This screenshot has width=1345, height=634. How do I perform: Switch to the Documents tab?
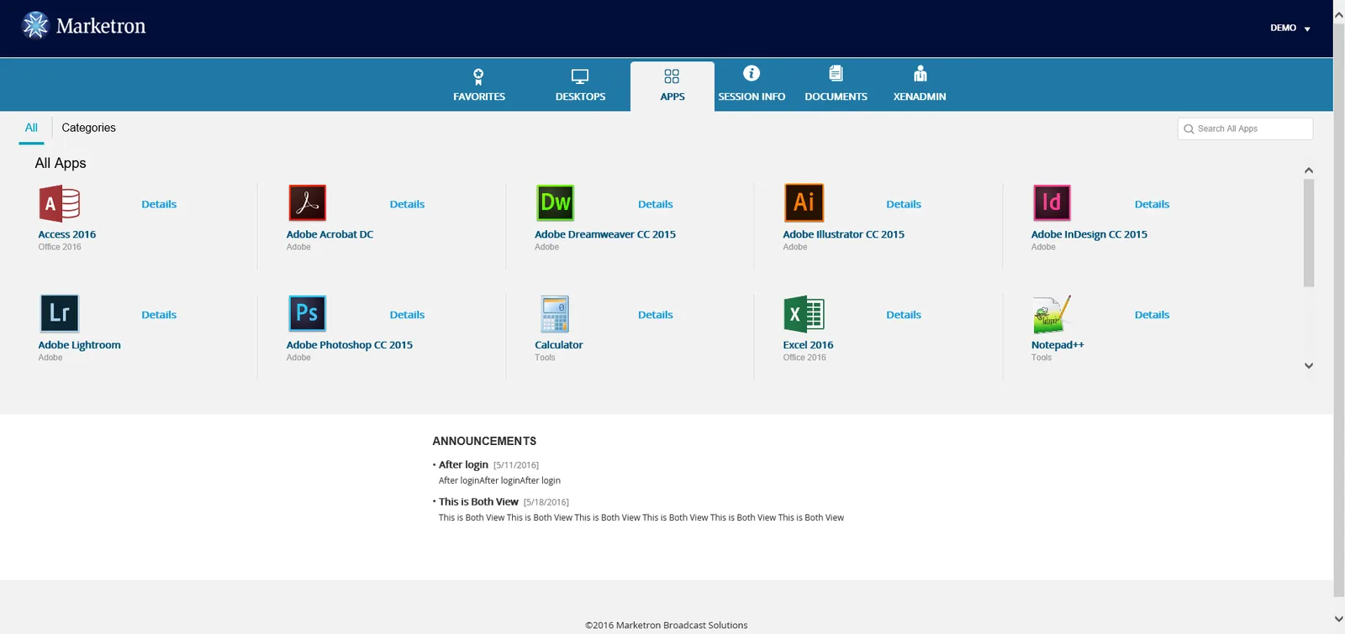pyautogui.click(x=836, y=85)
